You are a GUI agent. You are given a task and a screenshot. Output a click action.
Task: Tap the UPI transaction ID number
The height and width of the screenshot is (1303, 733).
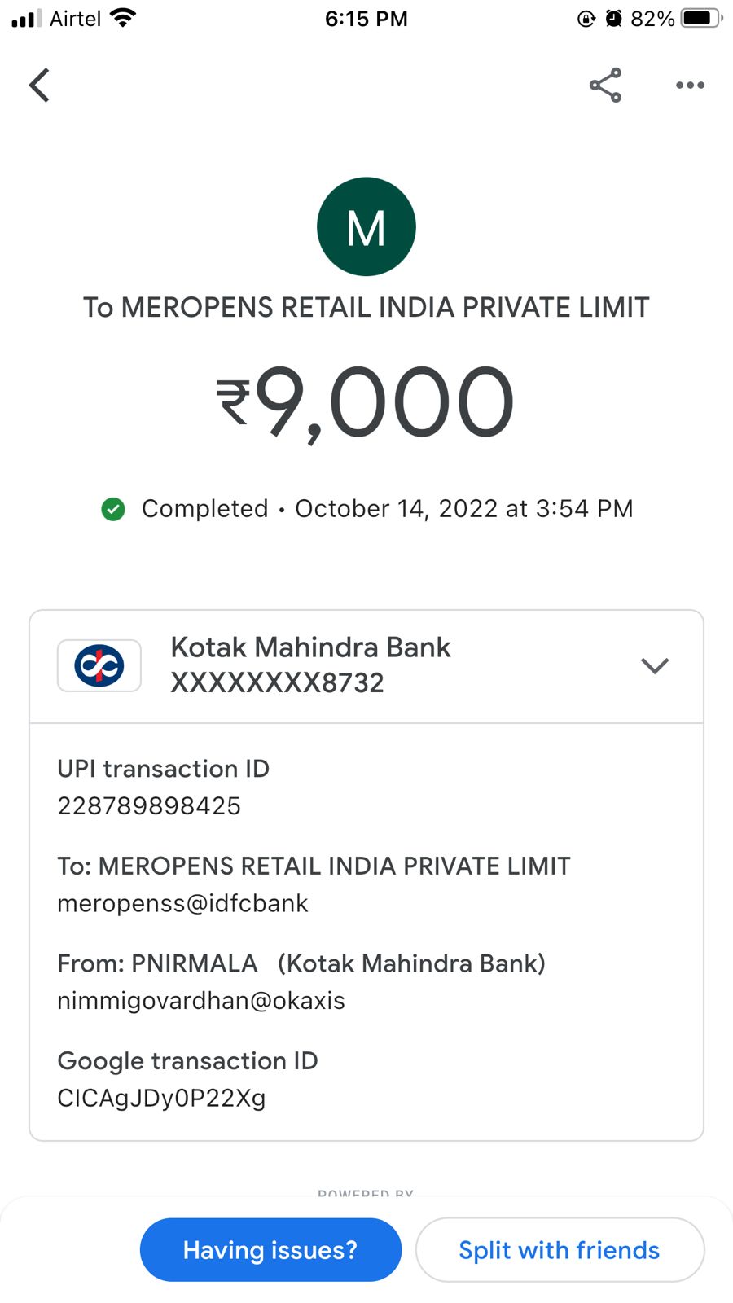[149, 805]
